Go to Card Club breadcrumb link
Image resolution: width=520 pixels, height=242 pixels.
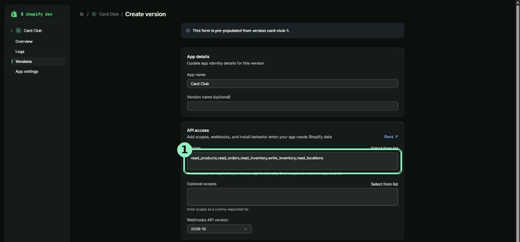click(x=109, y=14)
